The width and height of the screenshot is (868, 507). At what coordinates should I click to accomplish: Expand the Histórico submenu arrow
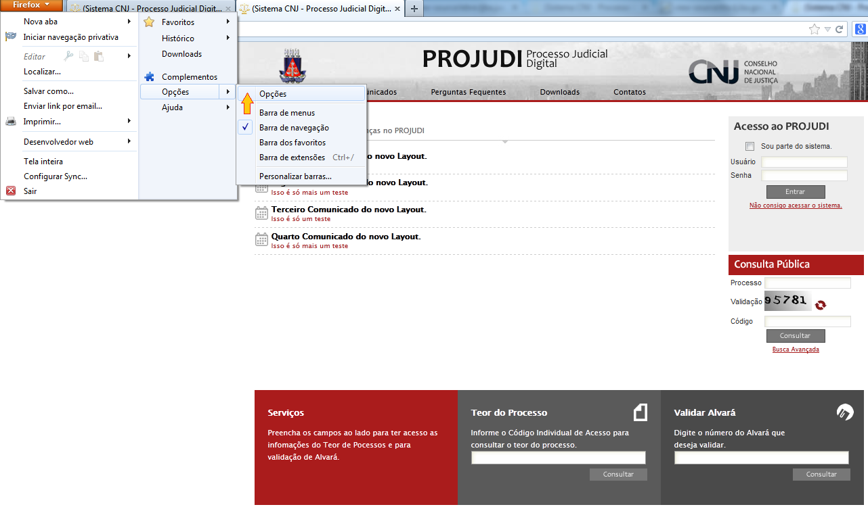(229, 38)
